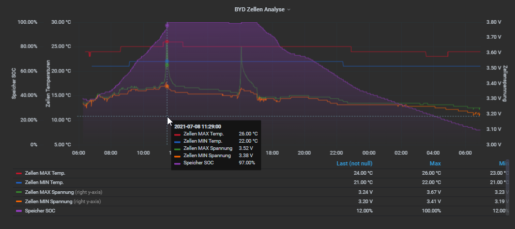Sort legend by Last (not null) column

[354, 163]
